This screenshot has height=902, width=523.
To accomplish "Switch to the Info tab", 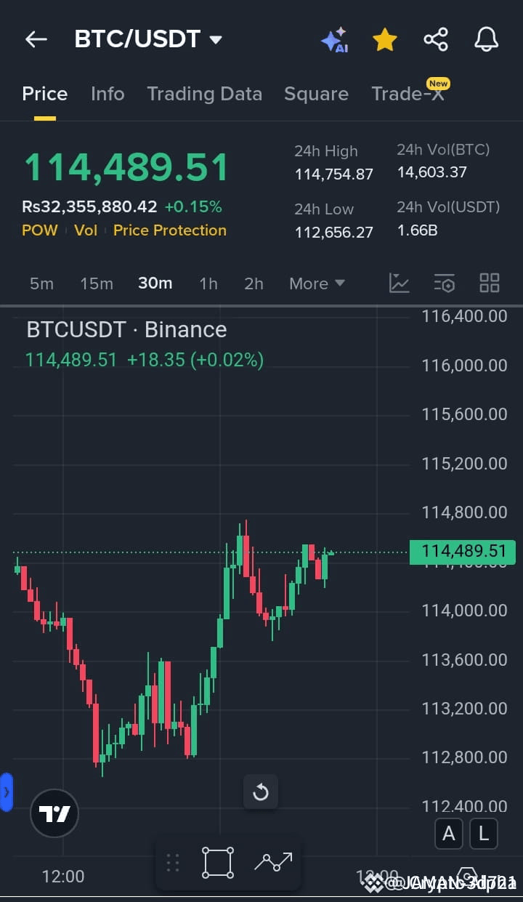I will point(108,94).
